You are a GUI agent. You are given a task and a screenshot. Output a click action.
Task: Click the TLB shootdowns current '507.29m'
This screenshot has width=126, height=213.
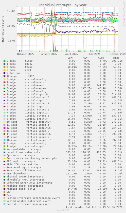point(71,174)
